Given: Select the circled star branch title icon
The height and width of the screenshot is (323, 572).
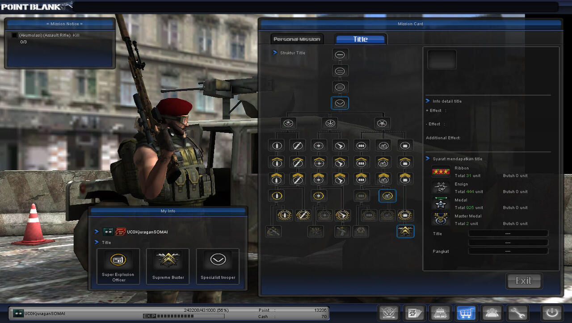Looking at the screenshot, I should [288, 123].
